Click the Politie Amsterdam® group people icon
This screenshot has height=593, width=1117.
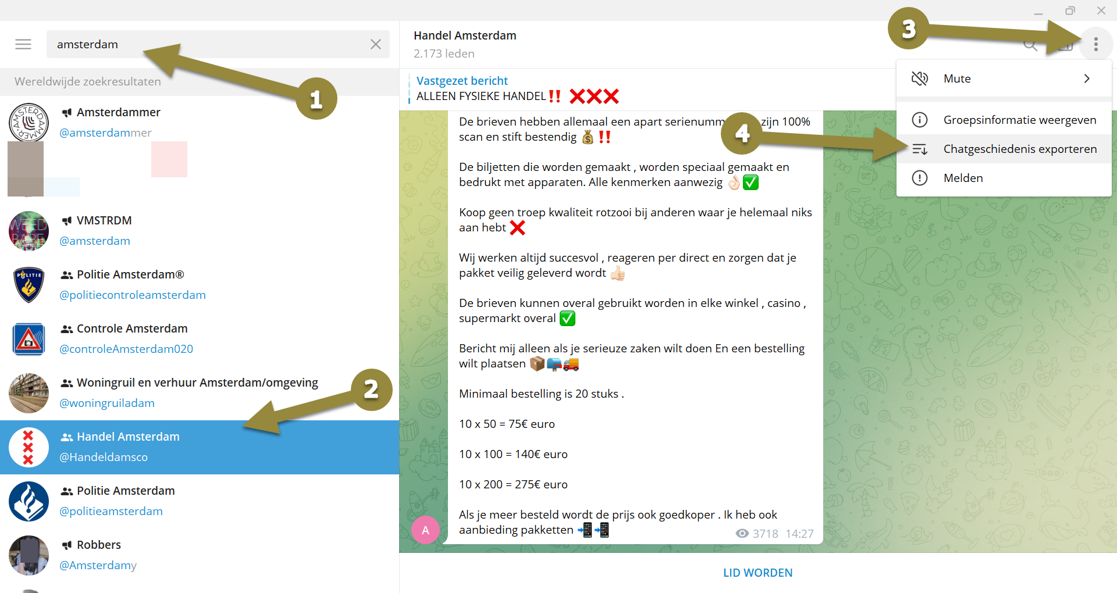[67, 274]
